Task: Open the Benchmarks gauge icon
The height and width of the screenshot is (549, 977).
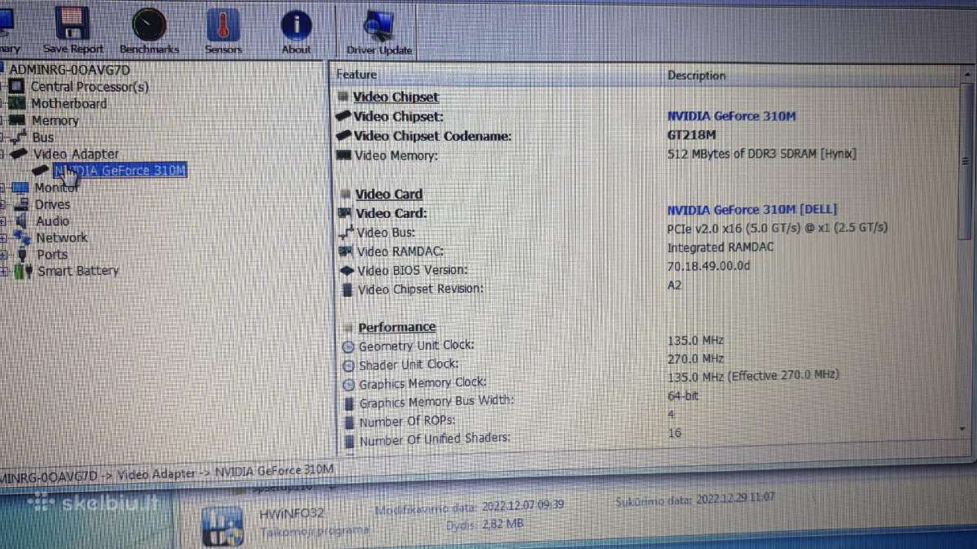Action: point(149,24)
